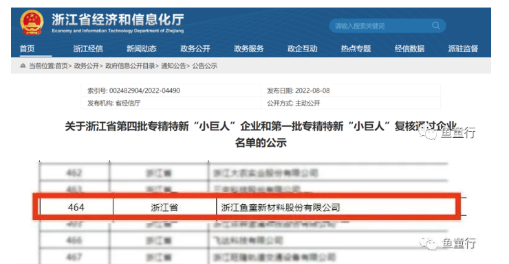Click the 政务公开 breadcrumb link
This screenshot has height=264, width=509.
[87, 66]
